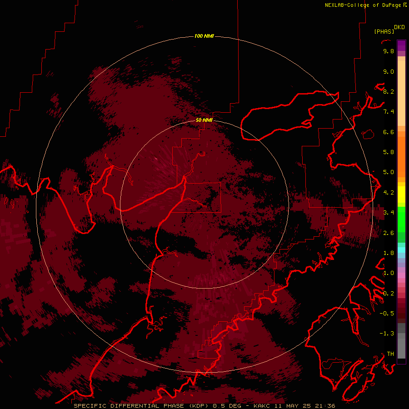Click the 8.2 scale value
This screenshot has height=409, width=409.
[x=389, y=91]
